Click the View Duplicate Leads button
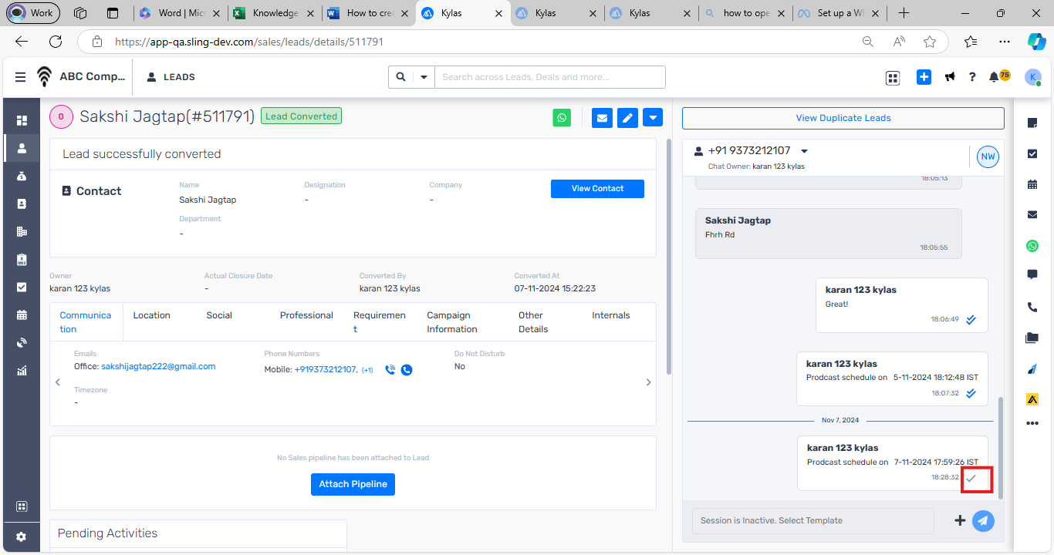The height and width of the screenshot is (555, 1054). click(843, 118)
